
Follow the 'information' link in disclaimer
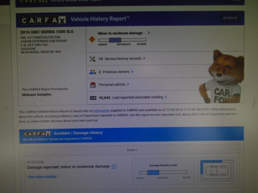tap(101, 111)
